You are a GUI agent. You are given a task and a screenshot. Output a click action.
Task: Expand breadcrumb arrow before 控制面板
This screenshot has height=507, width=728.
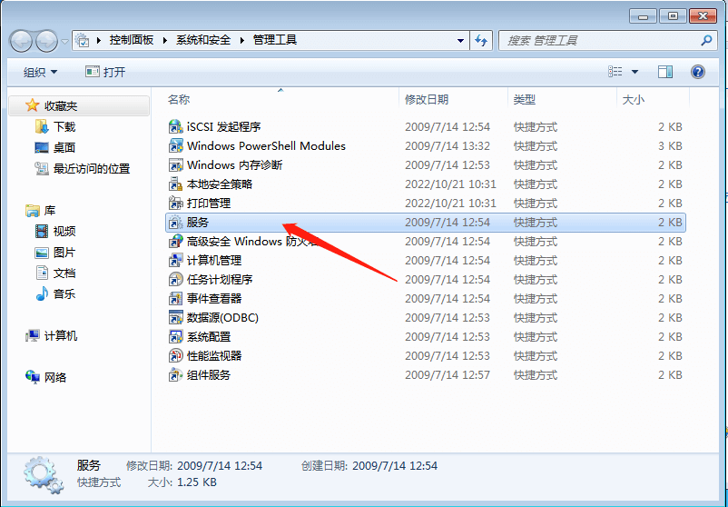(x=98, y=40)
